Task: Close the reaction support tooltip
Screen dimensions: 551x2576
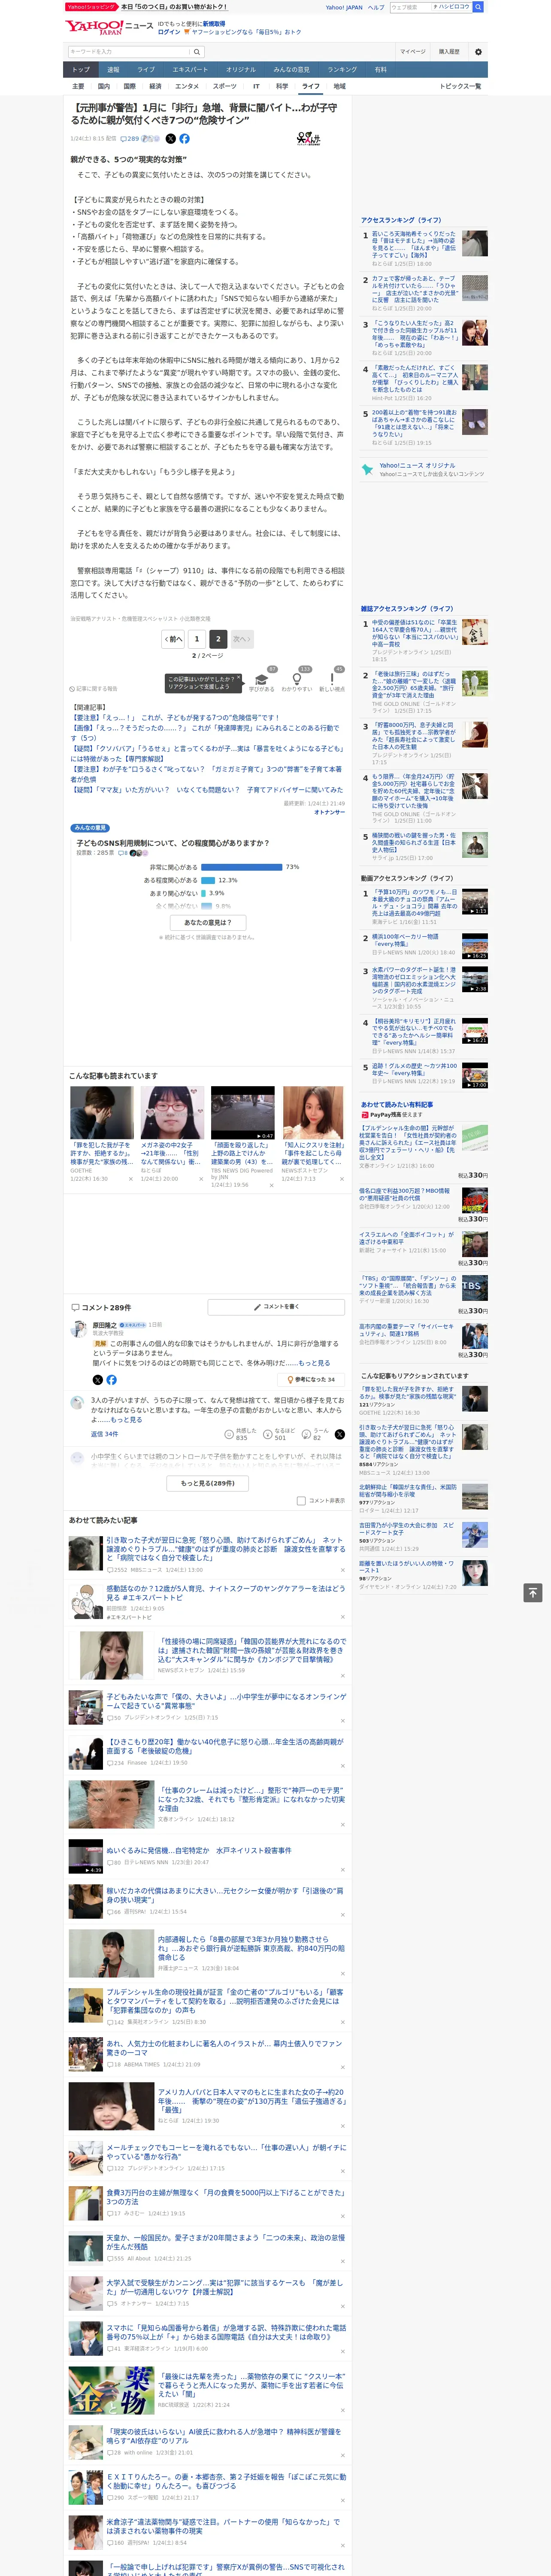Action: 238,677
